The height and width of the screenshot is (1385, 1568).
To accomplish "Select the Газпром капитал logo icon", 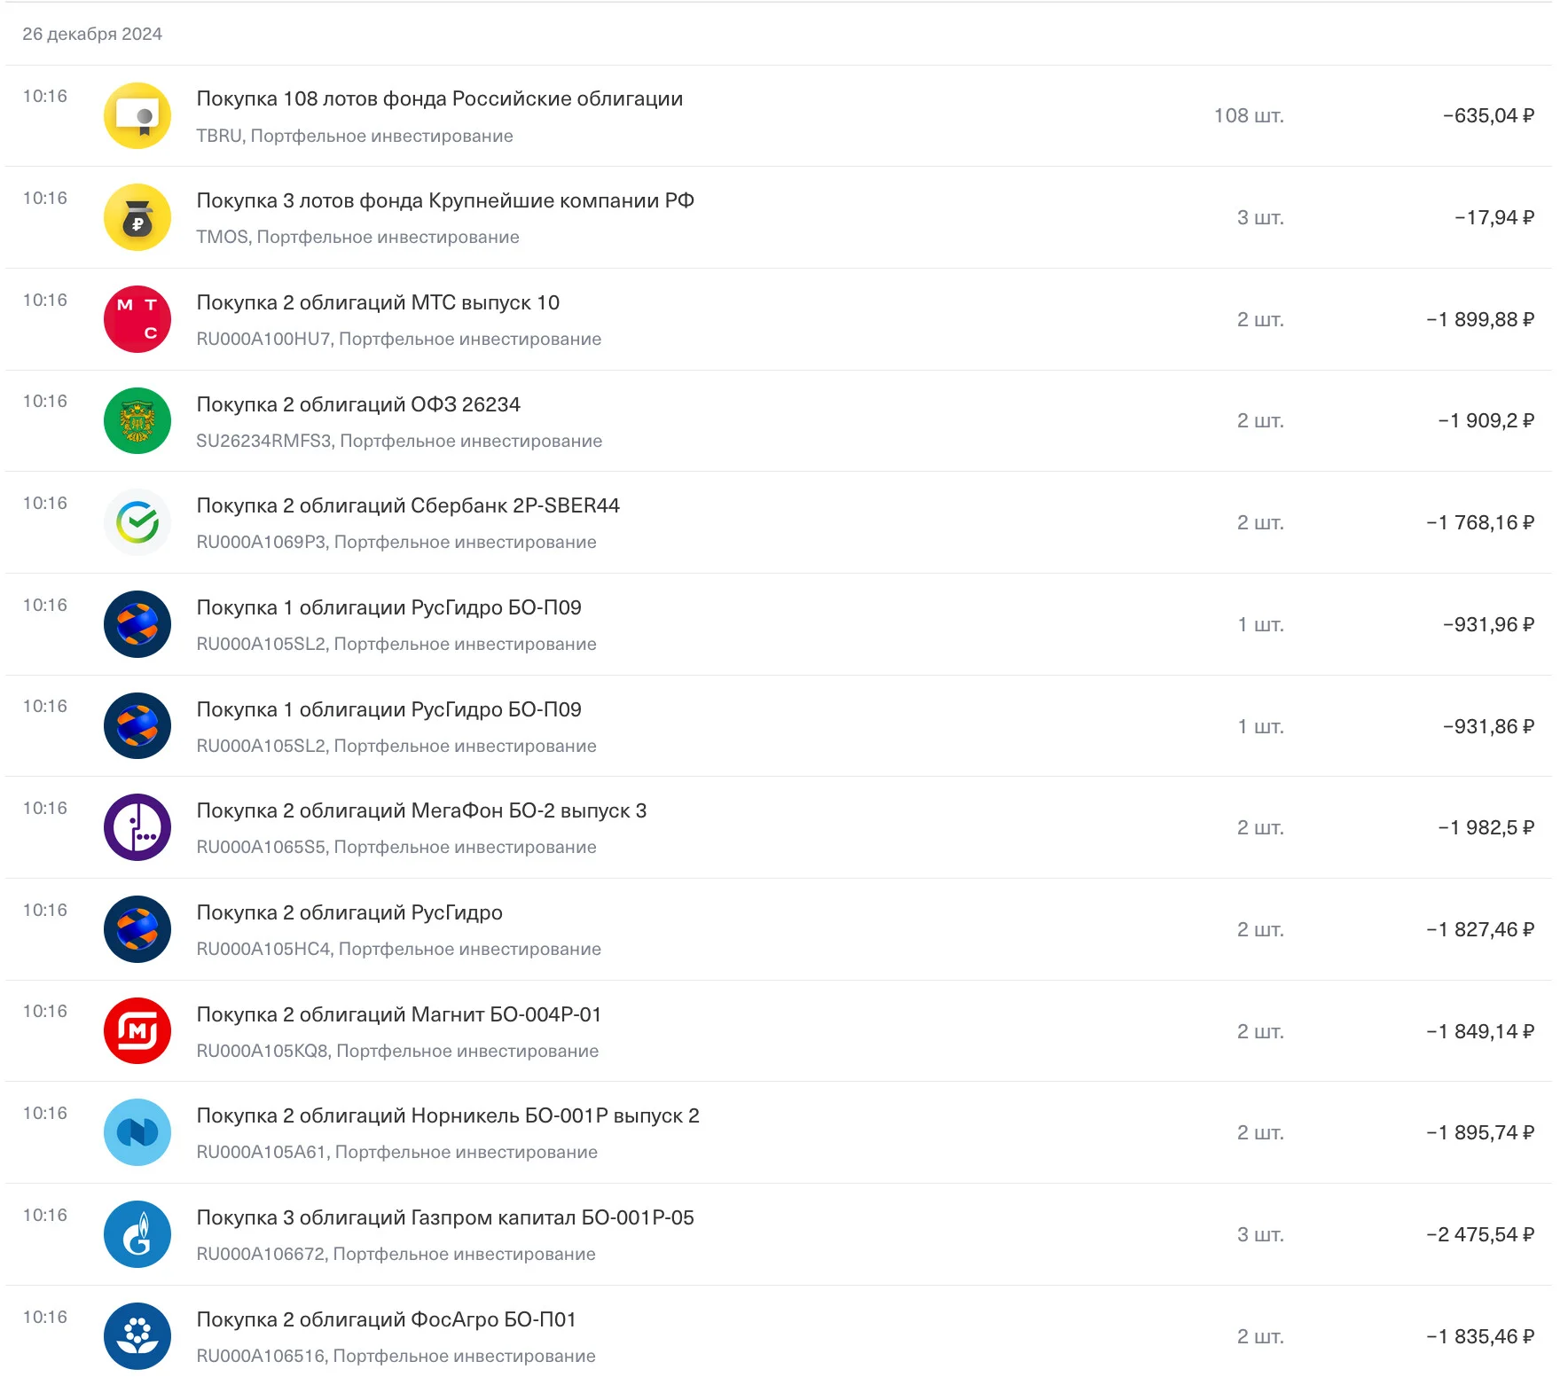I will (137, 1234).
